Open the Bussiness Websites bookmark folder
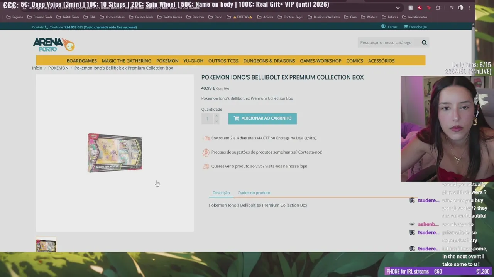494x277 pixels. click(x=324, y=17)
